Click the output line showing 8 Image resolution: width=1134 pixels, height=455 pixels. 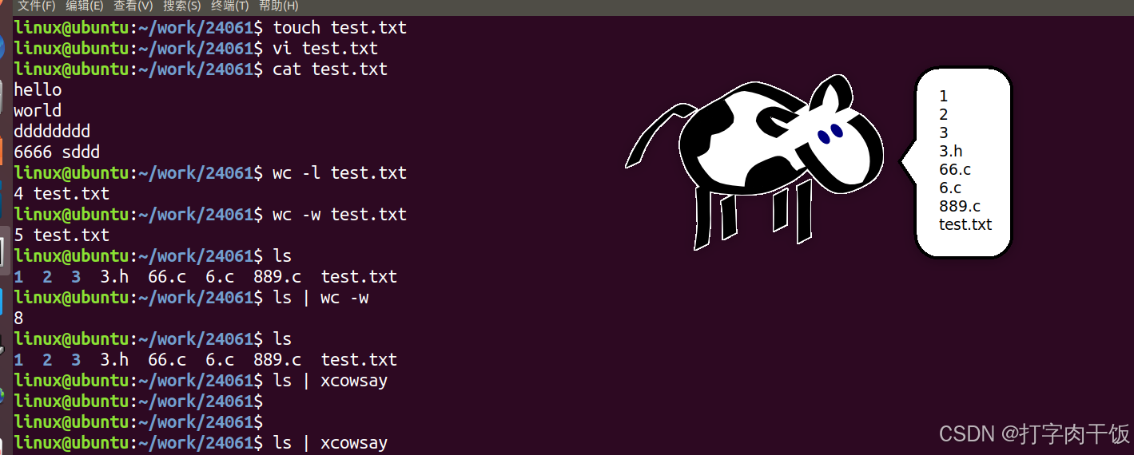[x=18, y=318]
